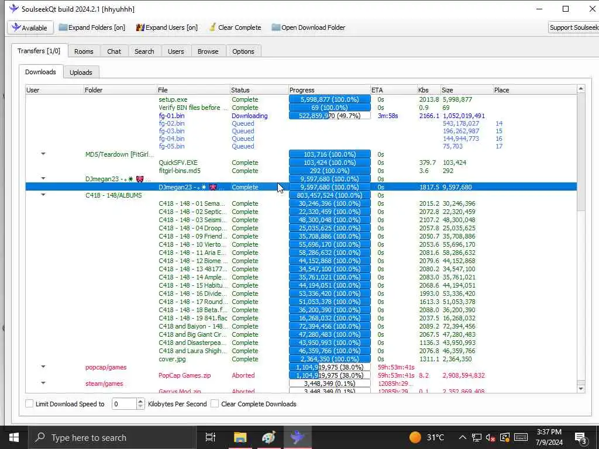The width and height of the screenshot is (599, 449).
Task: Collapse the steam/games folder
Action: tap(43, 383)
